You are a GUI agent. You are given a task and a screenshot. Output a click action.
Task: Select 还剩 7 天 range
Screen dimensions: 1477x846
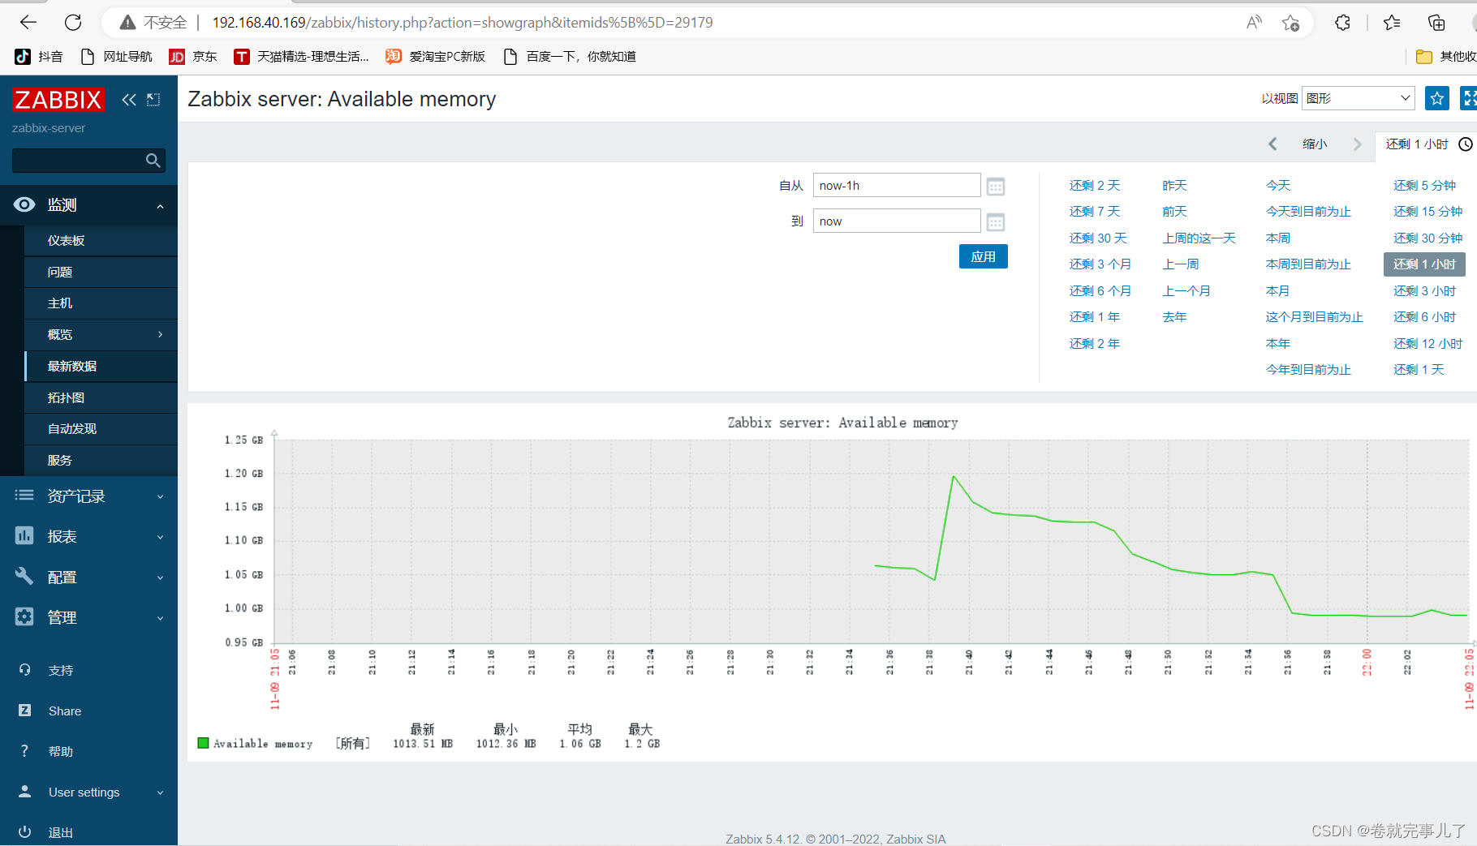tap(1095, 212)
